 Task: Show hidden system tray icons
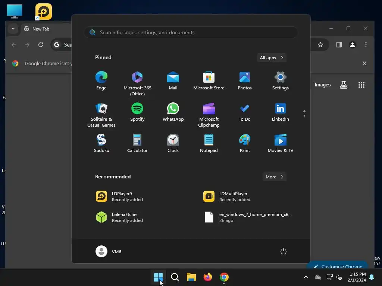coord(306,277)
